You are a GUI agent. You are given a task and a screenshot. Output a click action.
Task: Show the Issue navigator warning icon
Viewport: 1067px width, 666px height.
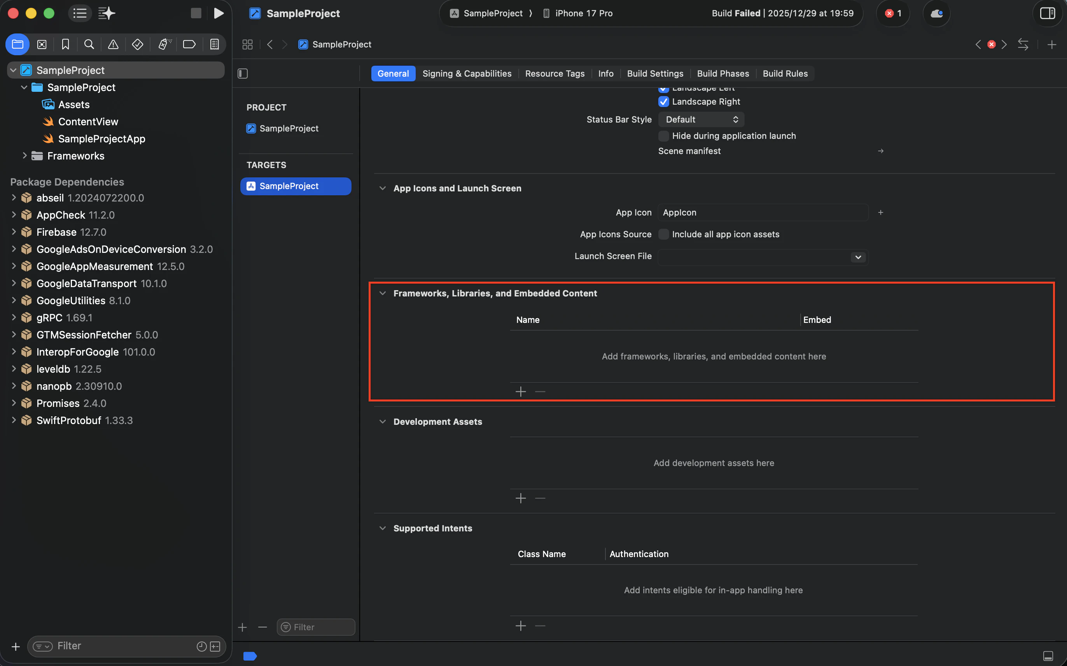click(113, 44)
